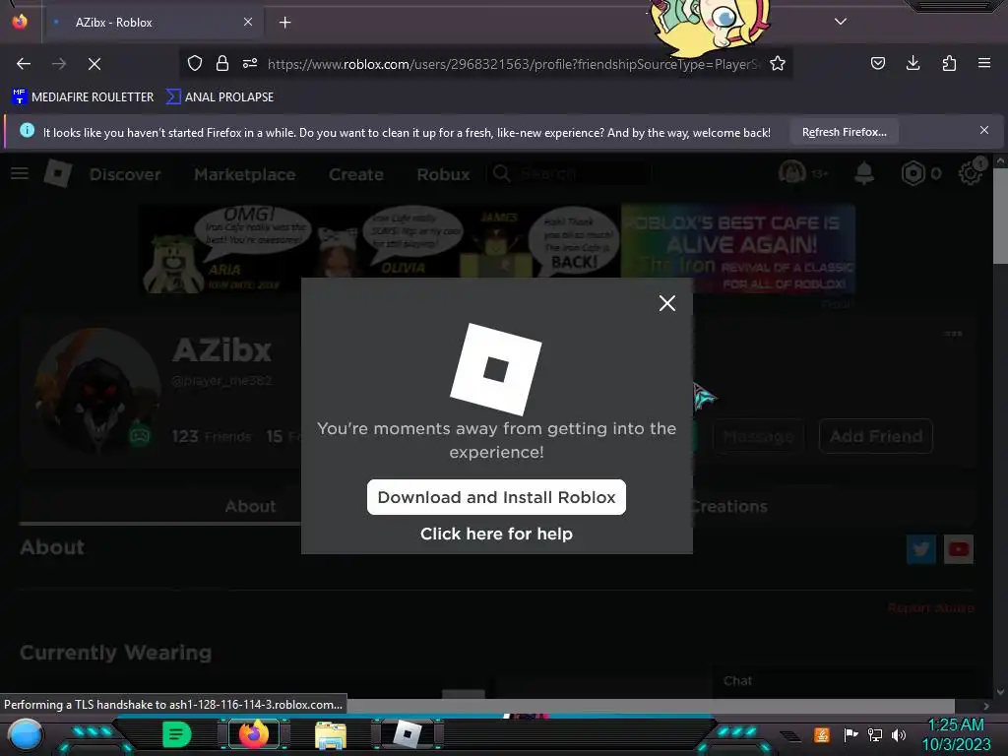Open the ANAL PROLAPSE bookmark

tap(220, 97)
